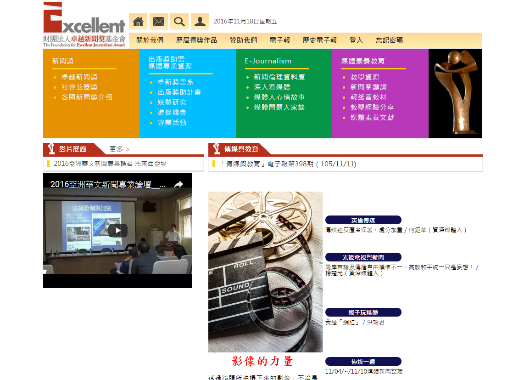Open 關於我們 menu item

pyautogui.click(x=150, y=40)
